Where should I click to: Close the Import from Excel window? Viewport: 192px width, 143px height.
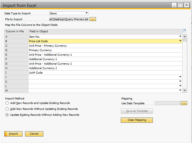coord(186,5)
